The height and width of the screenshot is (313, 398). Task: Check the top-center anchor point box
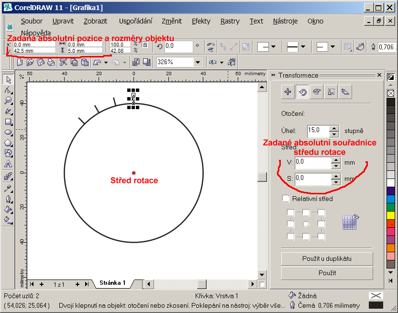coord(306,212)
